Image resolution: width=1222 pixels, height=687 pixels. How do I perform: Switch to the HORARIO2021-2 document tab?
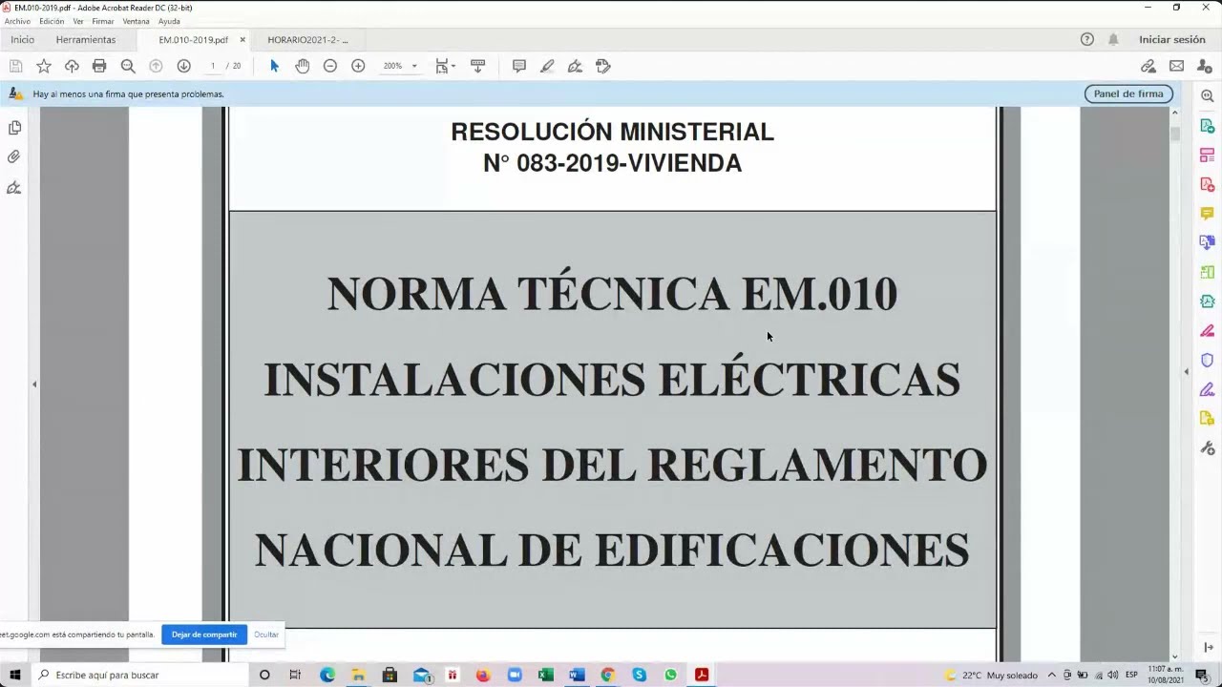point(307,40)
